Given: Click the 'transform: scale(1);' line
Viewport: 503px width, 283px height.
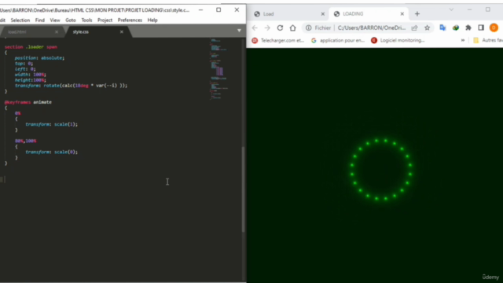Looking at the screenshot, I should pyautogui.click(x=51, y=124).
